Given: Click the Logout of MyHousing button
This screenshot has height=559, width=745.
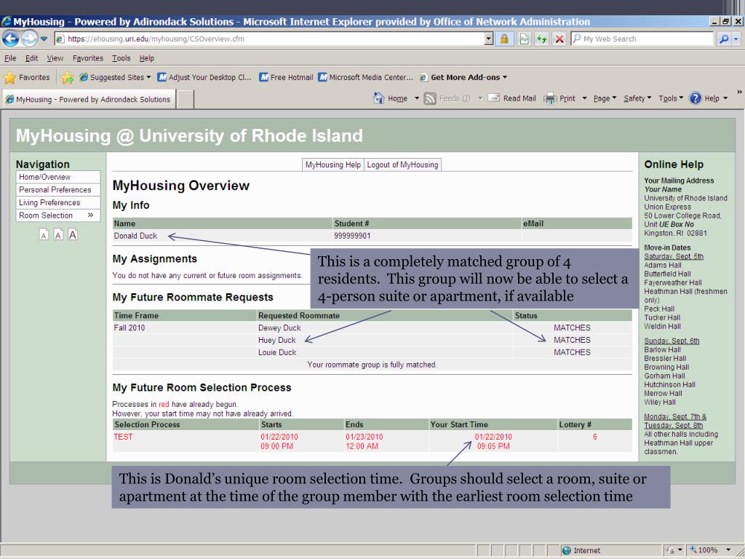Looking at the screenshot, I should pos(402,164).
